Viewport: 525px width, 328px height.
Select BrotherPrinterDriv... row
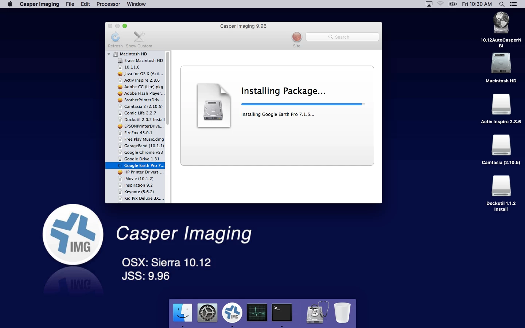pyautogui.click(x=135, y=100)
